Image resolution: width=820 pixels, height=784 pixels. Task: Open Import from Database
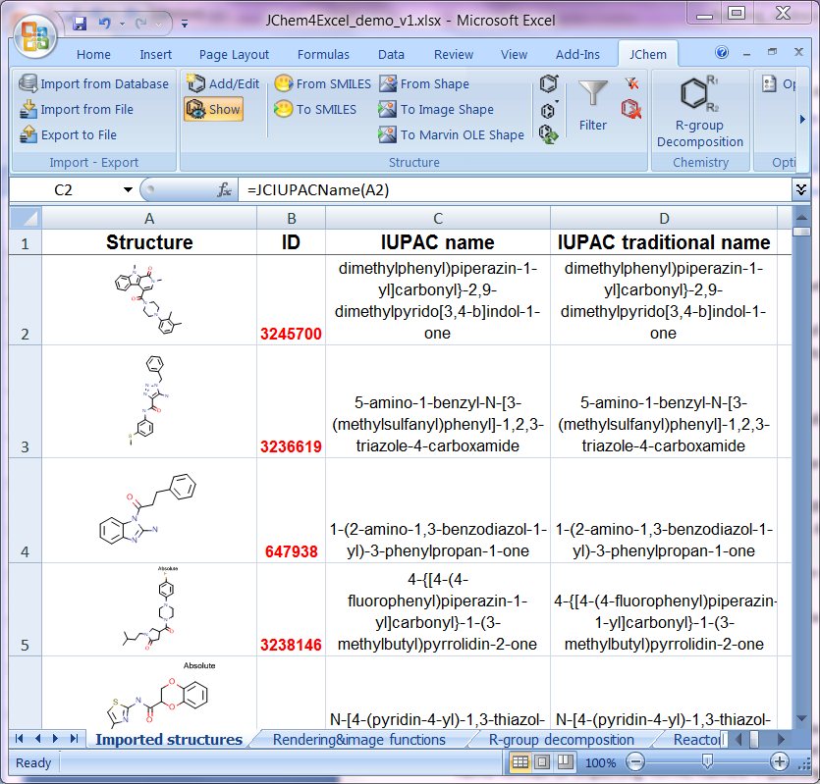click(94, 83)
